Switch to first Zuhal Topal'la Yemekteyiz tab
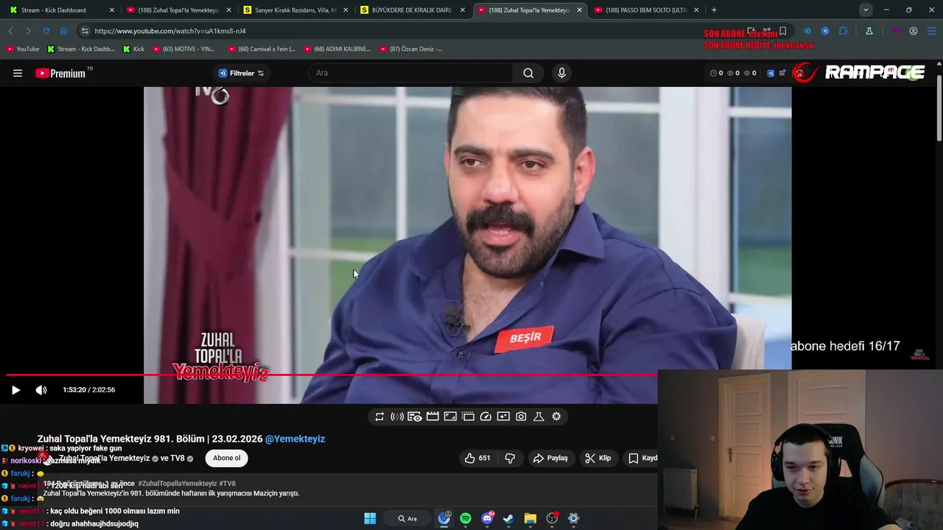 pos(178,10)
